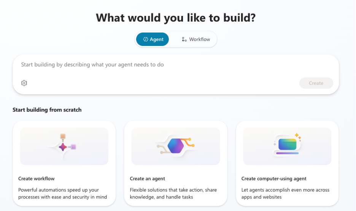Click the Create workflow illustration icon
Screen dimensions: 356x211
[x=64, y=146]
